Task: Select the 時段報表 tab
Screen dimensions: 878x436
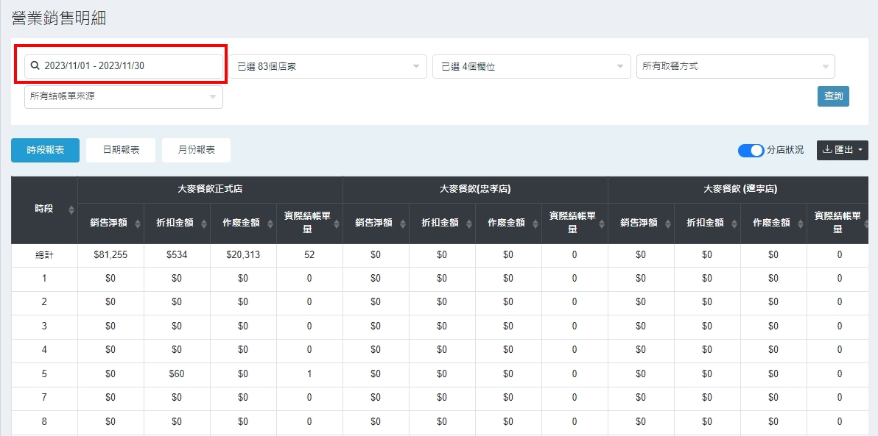Action: point(45,150)
